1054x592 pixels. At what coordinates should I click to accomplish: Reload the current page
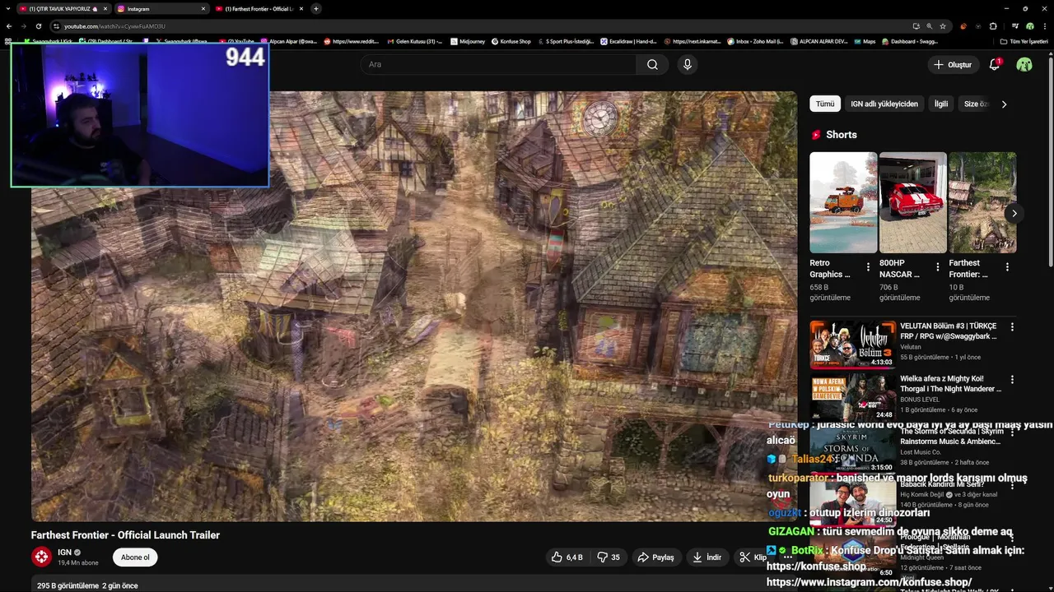pyautogui.click(x=38, y=25)
